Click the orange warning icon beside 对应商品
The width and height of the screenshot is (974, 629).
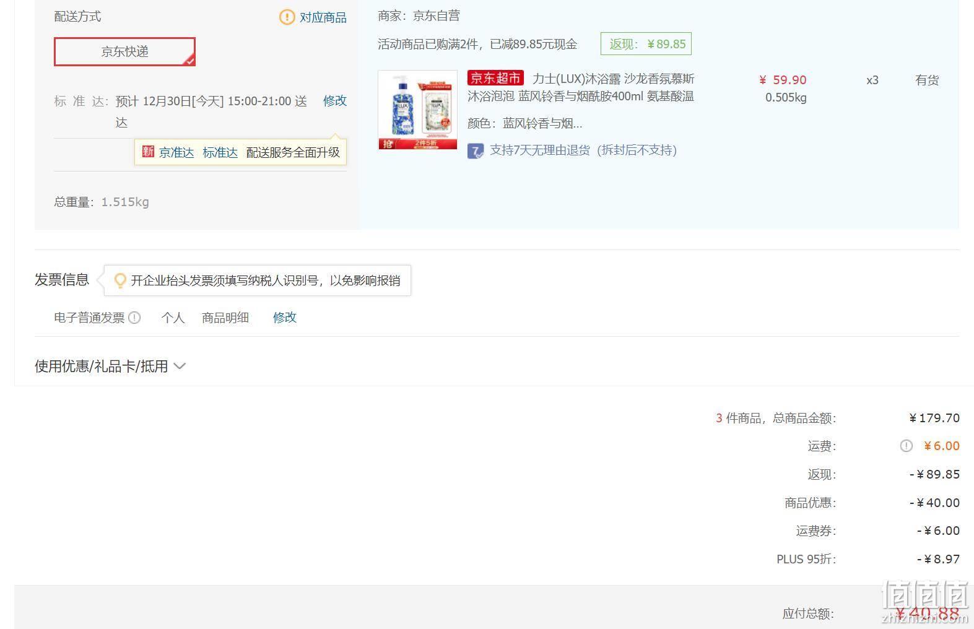(x=287, y=17)
